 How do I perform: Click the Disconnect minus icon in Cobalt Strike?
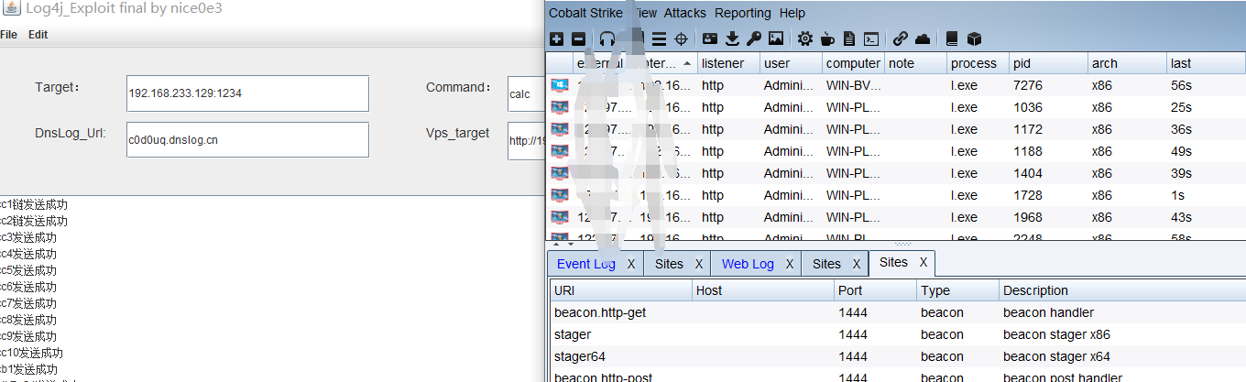[578, 38]
